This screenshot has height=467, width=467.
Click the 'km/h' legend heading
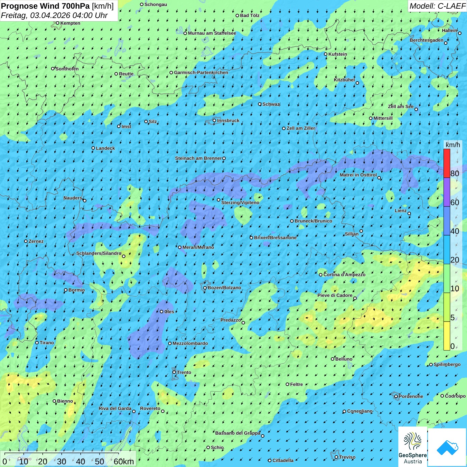point(453,145)
